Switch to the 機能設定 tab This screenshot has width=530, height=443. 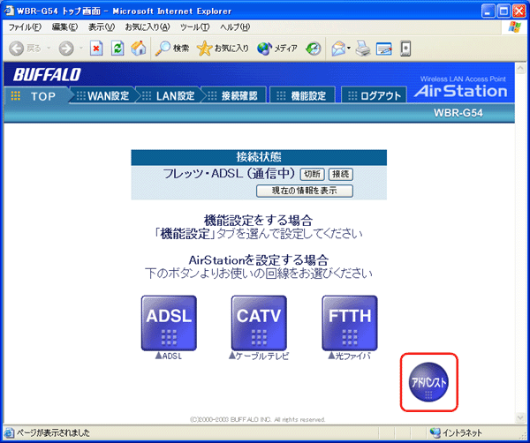click(x=302, y=96)
